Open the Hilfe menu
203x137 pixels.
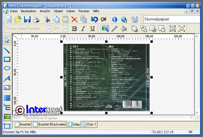pyautogui.click(x=96, y=11)
